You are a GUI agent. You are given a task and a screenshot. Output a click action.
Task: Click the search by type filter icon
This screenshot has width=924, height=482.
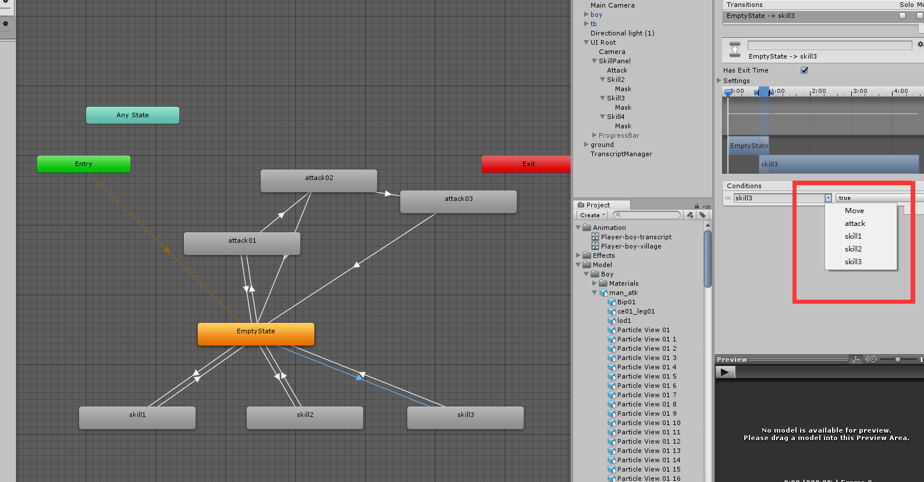pyautogui.click(x=690, y=215)
